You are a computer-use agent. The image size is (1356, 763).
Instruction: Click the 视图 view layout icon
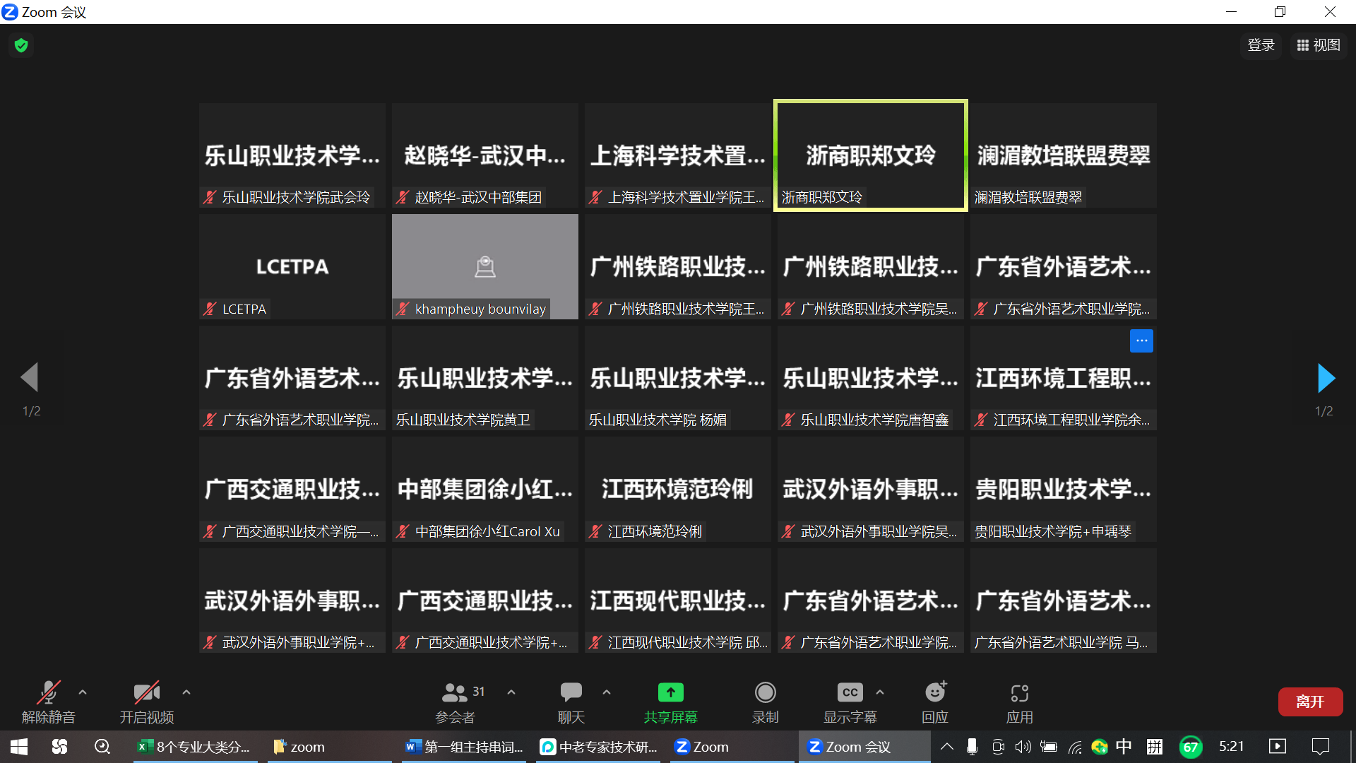click(x=1318, y=45)
